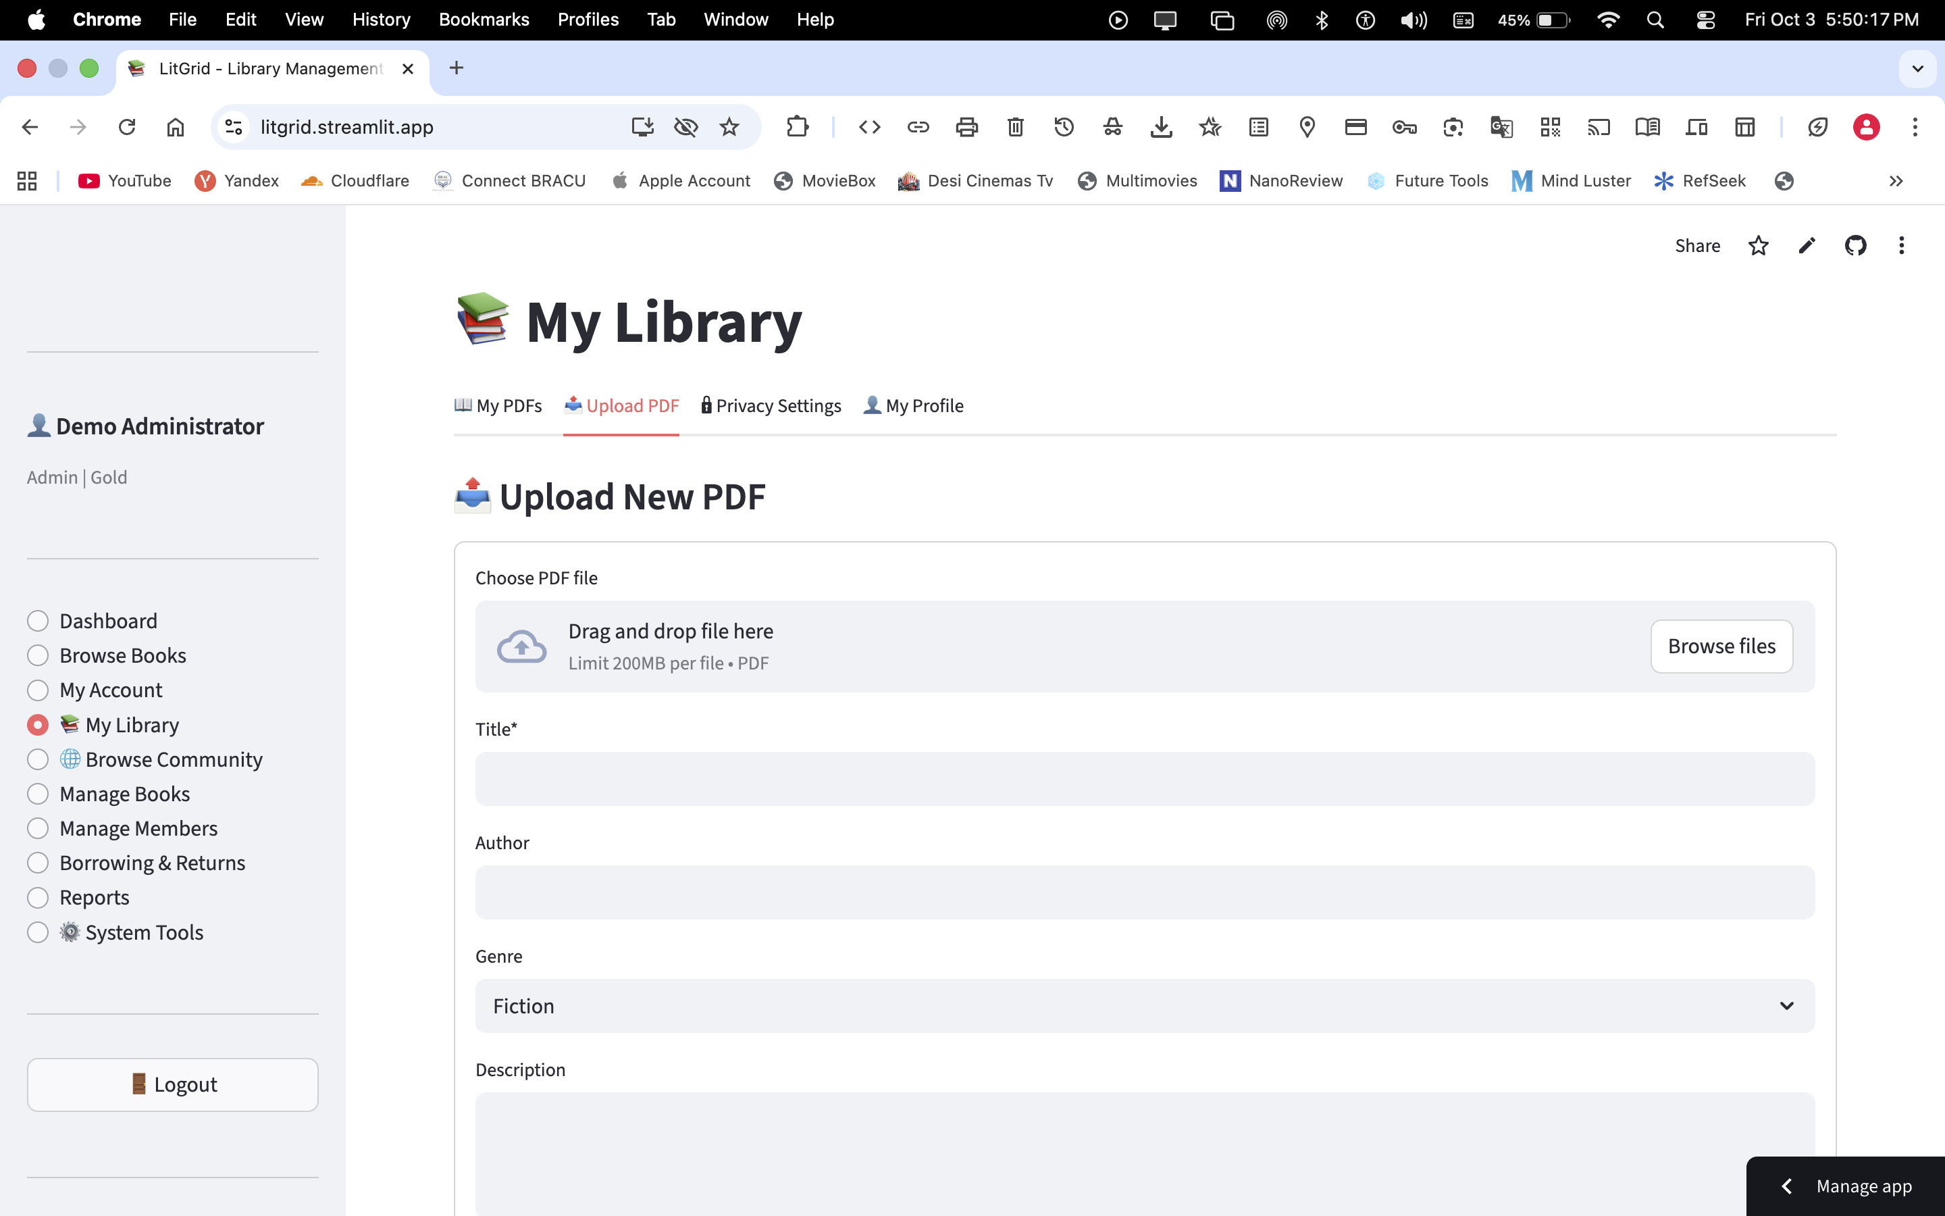1945x1216 pixels.
Task: Open Streamlit three-dot app menu
Action: (1901, 245)
